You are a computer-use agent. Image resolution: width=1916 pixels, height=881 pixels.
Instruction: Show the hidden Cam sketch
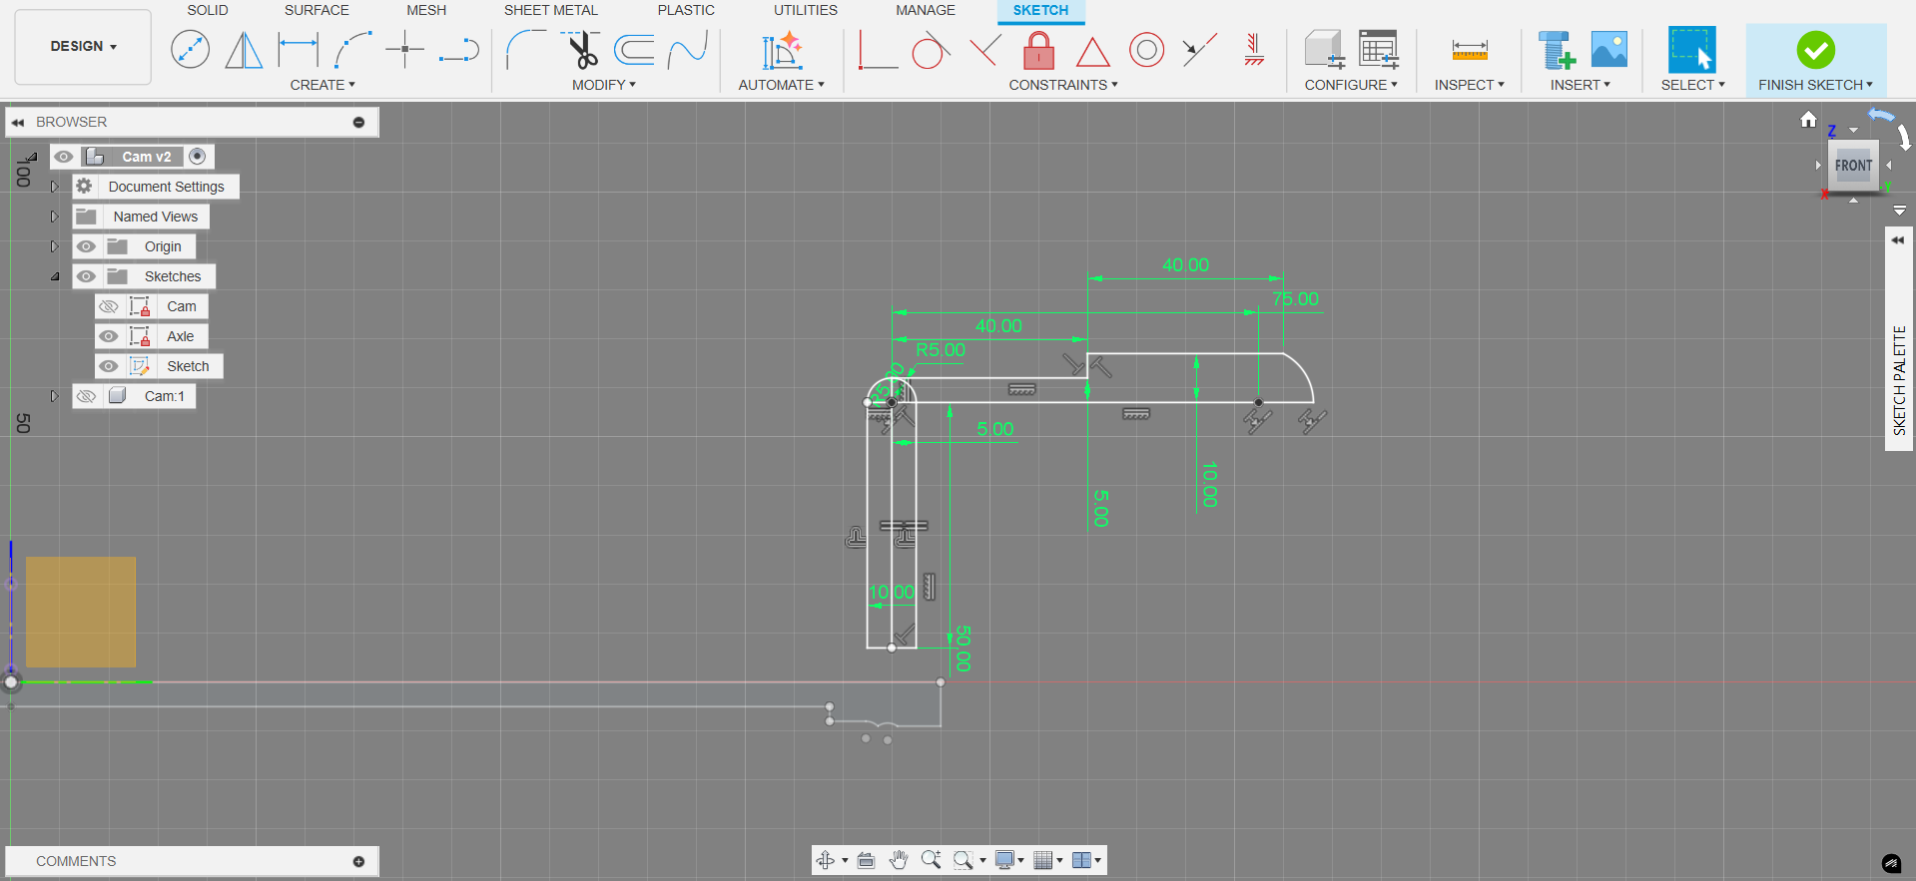click(109, 306)
